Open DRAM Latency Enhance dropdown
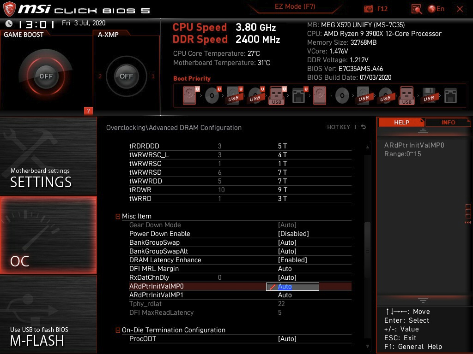Image resolution: width=473 pixels, height=354 pixels. click(292, 260)
